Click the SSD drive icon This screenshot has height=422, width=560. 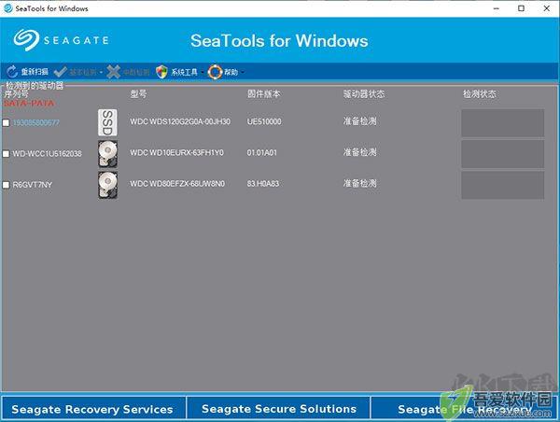point(107,122)
